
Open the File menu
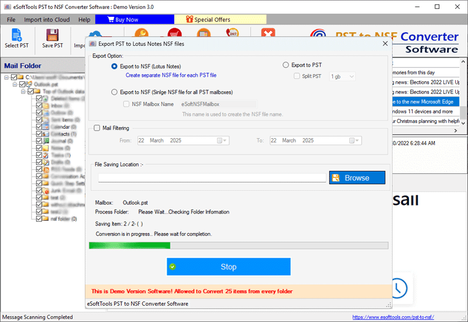point(11,19)
